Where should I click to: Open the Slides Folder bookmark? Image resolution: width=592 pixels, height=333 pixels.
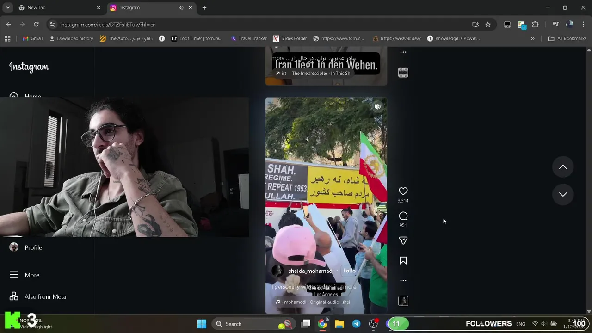(290, 38)
